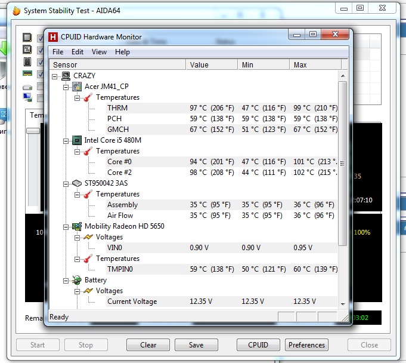Click thermometer icon under Acer JM41_CP

[x=88, y=97]
